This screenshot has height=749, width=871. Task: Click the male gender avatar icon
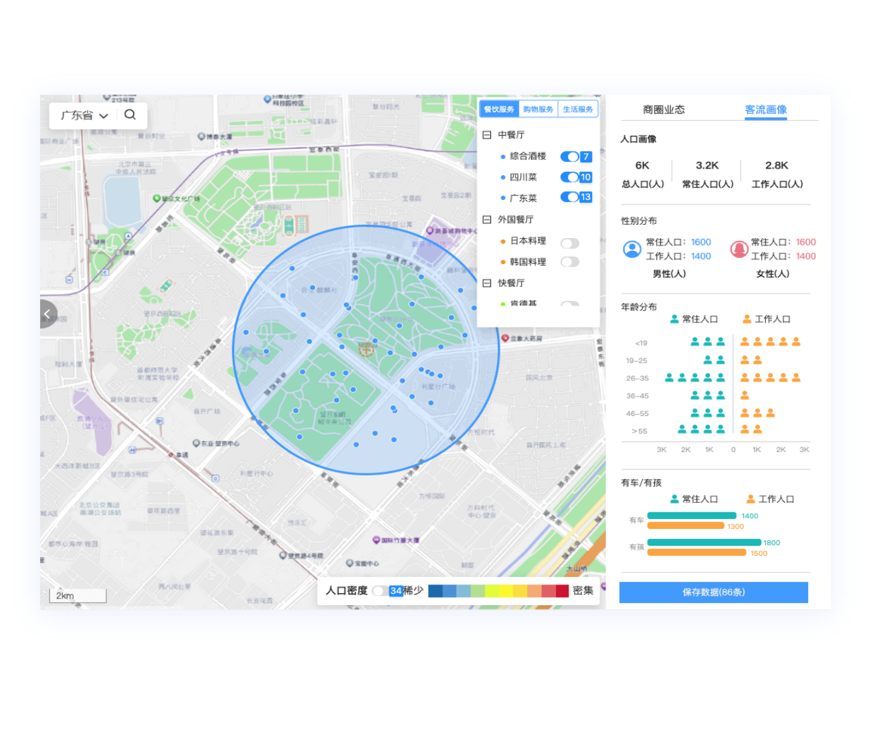(x=632, y=249)
